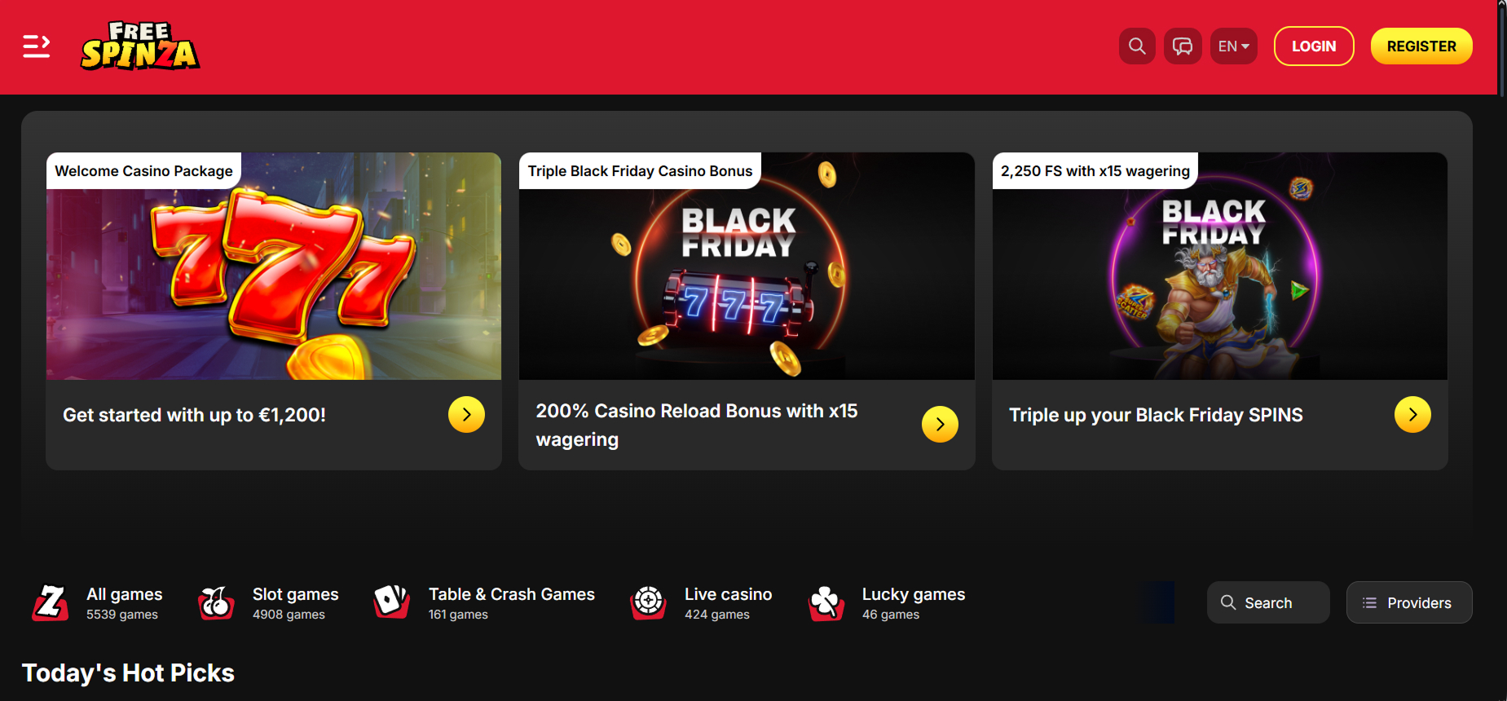Image resolution: width=1507 pixels, height=701 pixels.
Task: Click the Lucky games clover icon
Action: pyautogui.click(x=826, y=603)
